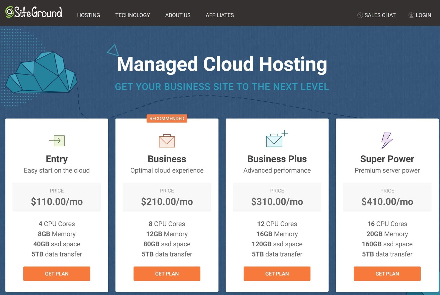This screenshot has width=440, height=295.
Task: Click the Entry plan arrow-box icon
Action: pyautogui.click(x=57, y=141)
